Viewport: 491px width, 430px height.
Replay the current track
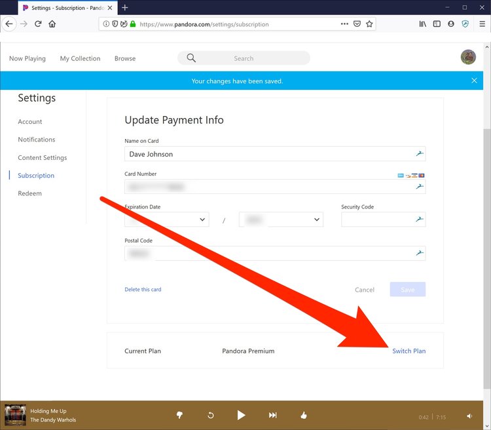tap(211, 416)
